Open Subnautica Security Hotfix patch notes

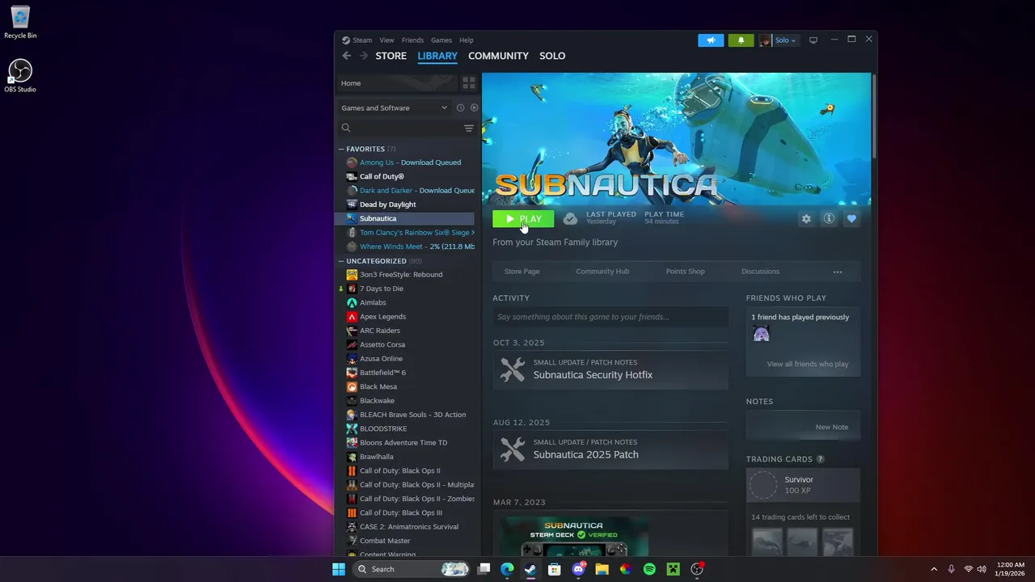(610, 369)
